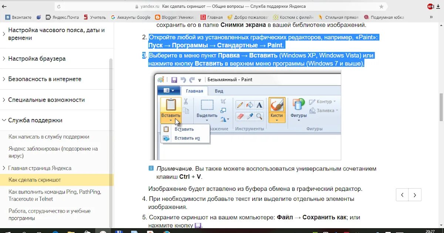Go to previous article with left arrow button

(x=403, y=195)
